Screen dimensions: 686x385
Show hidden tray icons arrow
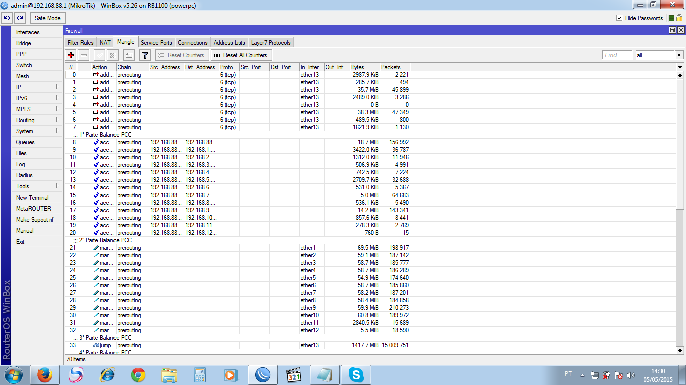pos(583,375)
